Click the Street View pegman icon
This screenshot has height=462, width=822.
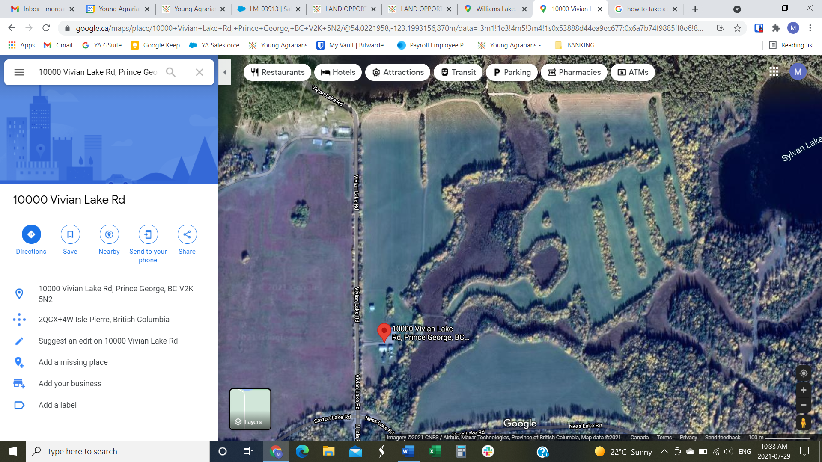pyautogui.click(x=803, y=423)
